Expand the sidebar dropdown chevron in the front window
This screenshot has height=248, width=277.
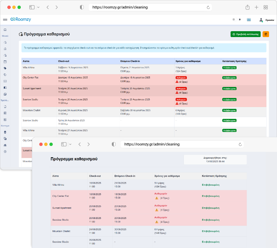(70, 144)
